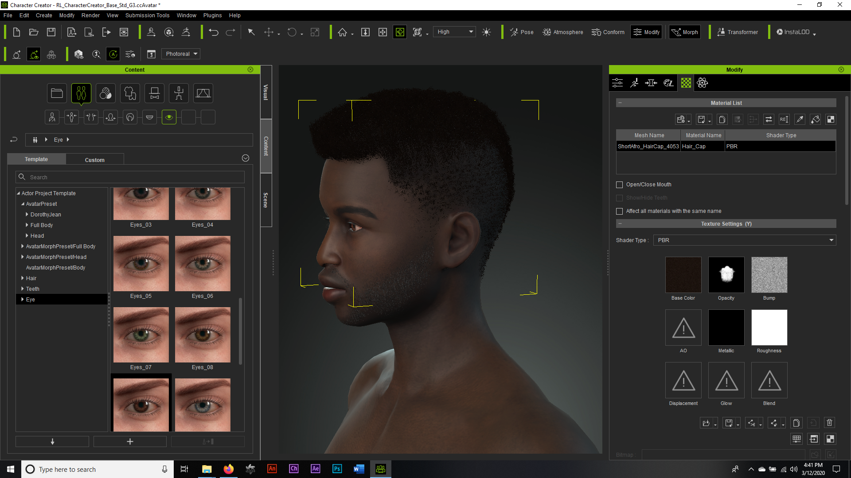851x478 pixels.
Task: Select the Actor category icon in Content
Action: pyautogui.click(x=81, y=93)
